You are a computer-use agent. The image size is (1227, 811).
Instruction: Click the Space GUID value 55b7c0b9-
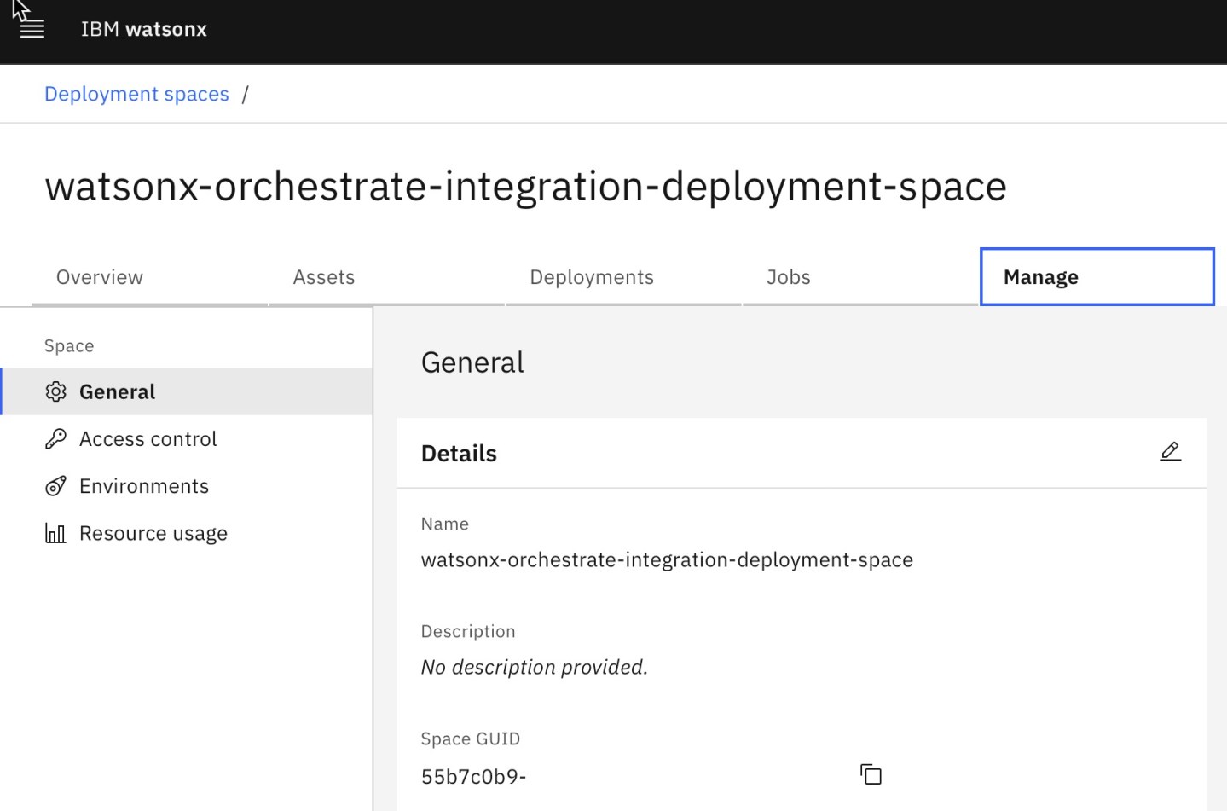pos(473,775)
